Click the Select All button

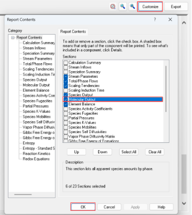tap(129, 152)
